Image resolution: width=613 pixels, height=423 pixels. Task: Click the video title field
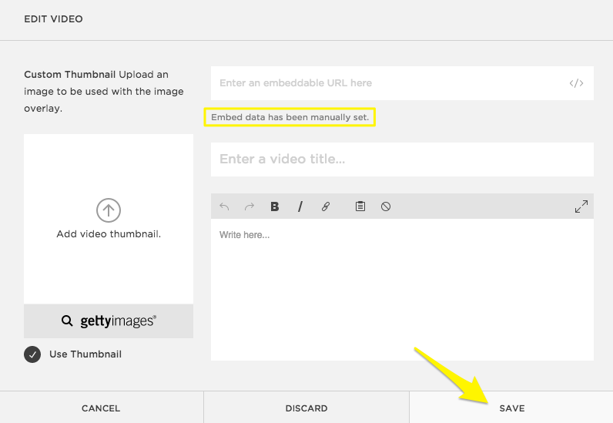[x=402, y=159]
